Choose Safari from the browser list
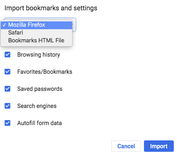177x155 pixels. pyautogui.click(x=36, y=32)
